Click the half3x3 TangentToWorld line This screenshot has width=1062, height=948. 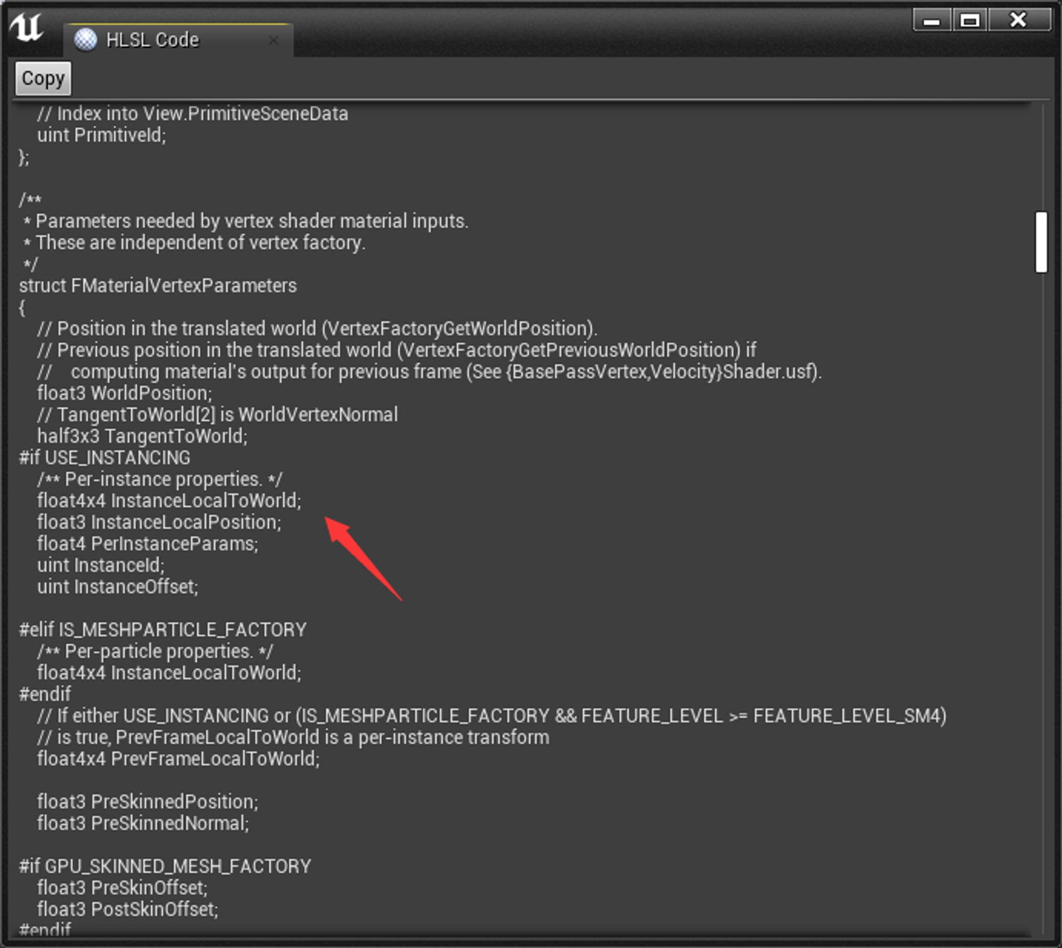[142, 436]
